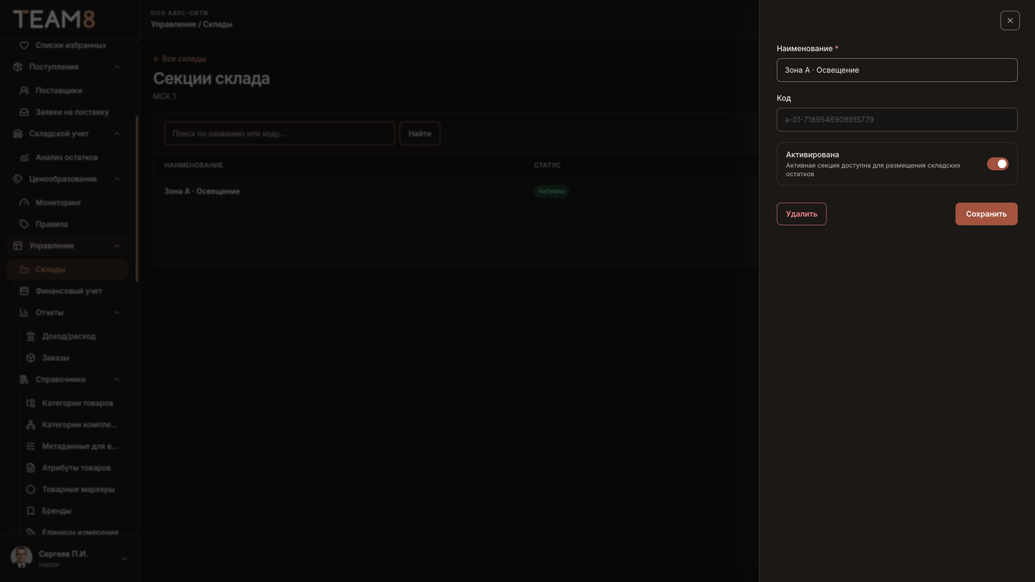Click the chart icon beside Анализ остатков
This screenshot has height=582, width=1035.
point(24,157)
